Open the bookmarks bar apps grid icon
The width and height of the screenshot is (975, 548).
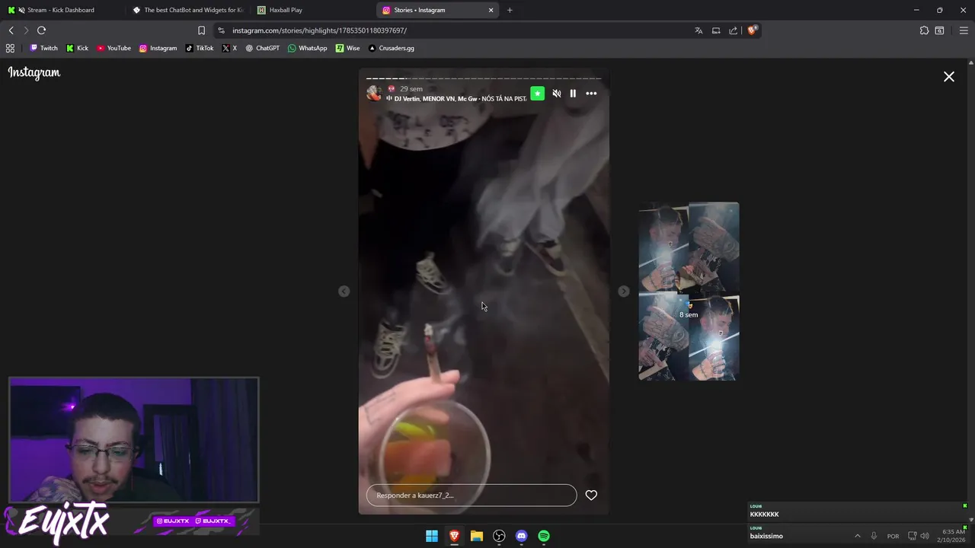10,48
